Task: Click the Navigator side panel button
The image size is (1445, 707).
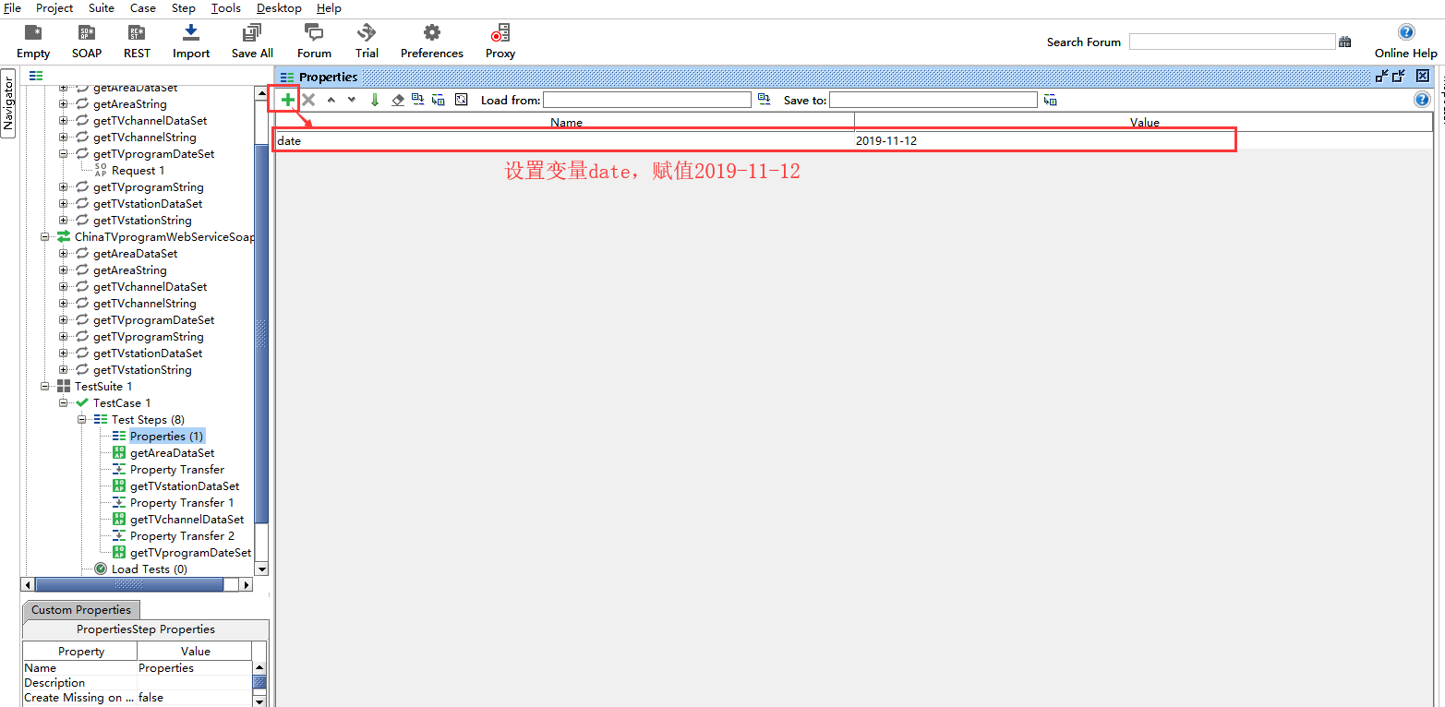Action: pyautogui.click(x=8, y=102)
